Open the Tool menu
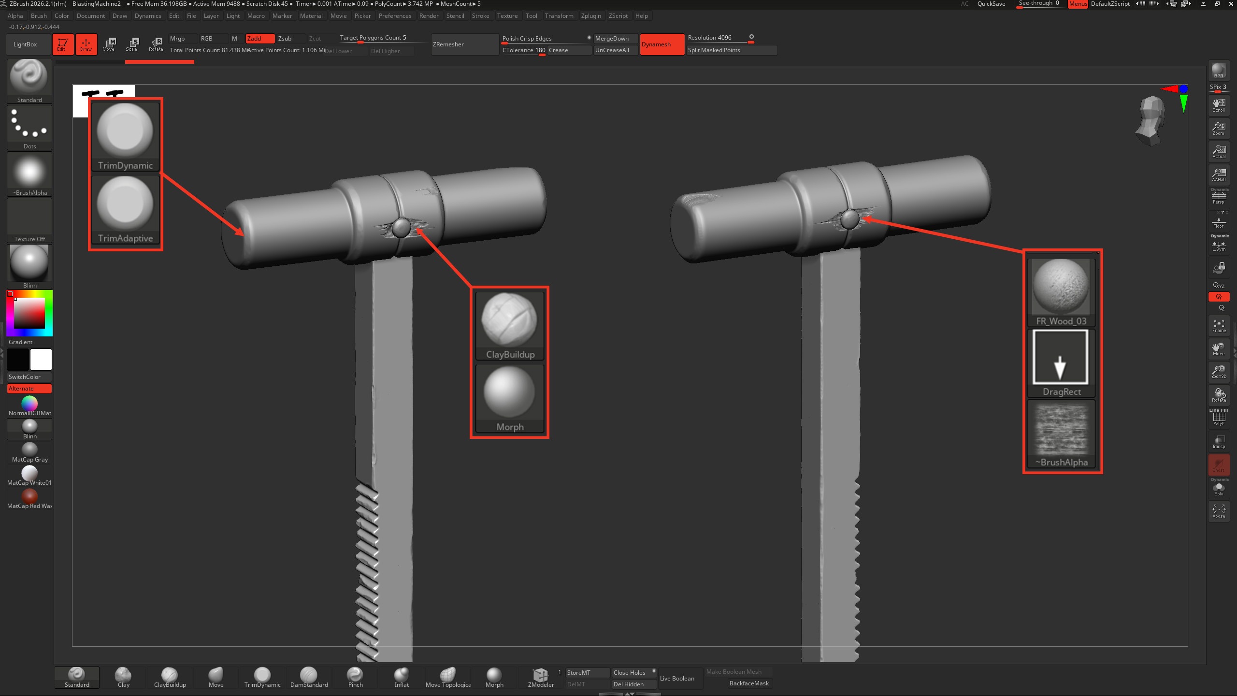1237x696 pixels. tap(531, 16)
